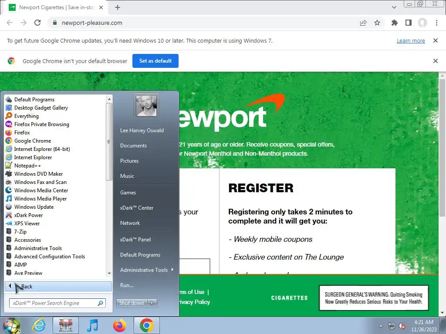The image size is (446, 334).
Task: Click the Start menu list scroll-down arrow
Action: (x=109, y=274)
